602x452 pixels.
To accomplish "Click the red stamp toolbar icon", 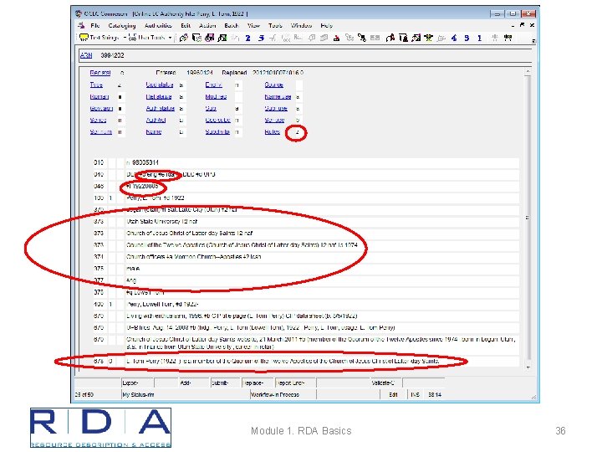I will click(x=336, y=38).
